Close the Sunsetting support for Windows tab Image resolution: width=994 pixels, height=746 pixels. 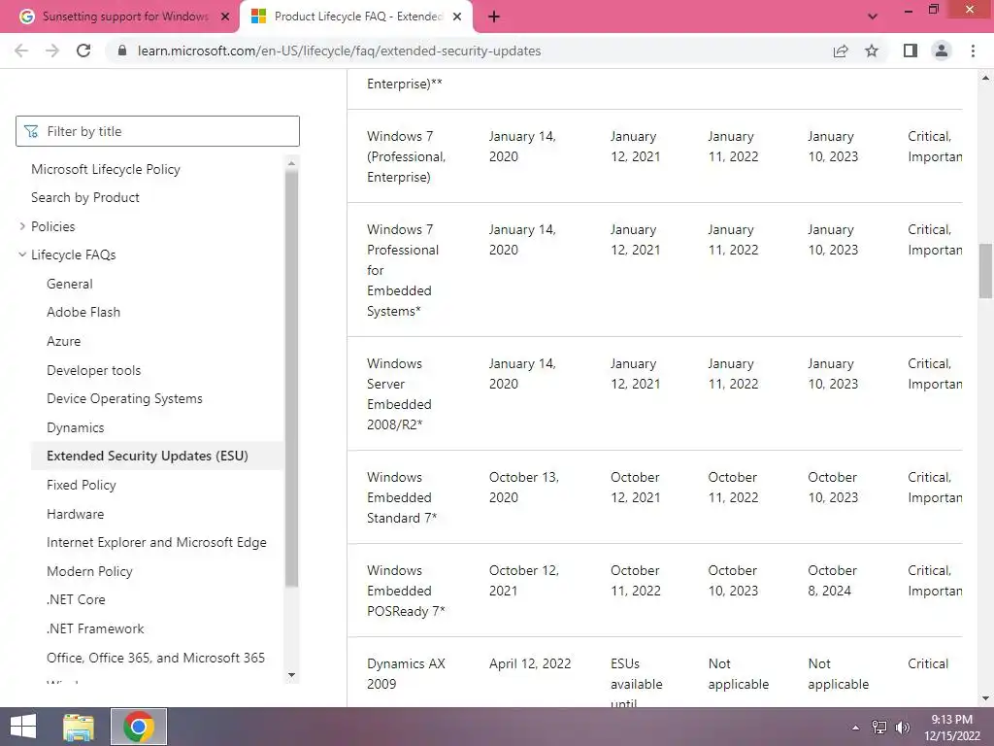[x=225, y=17]
